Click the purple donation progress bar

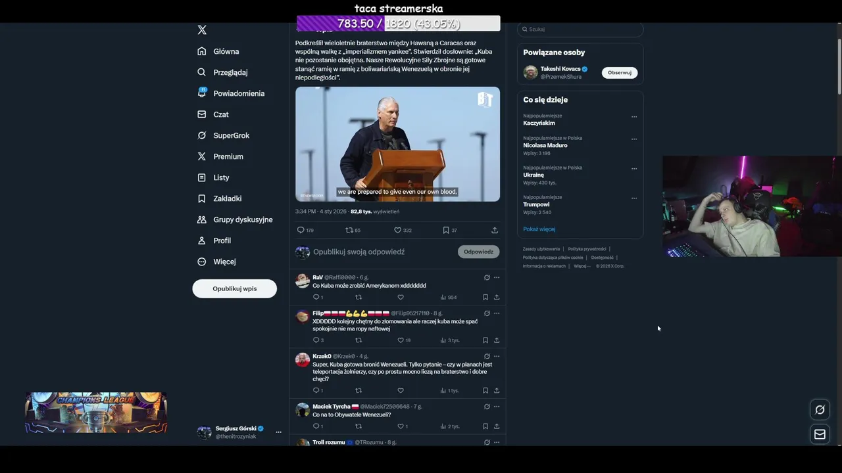coord(399,24)
